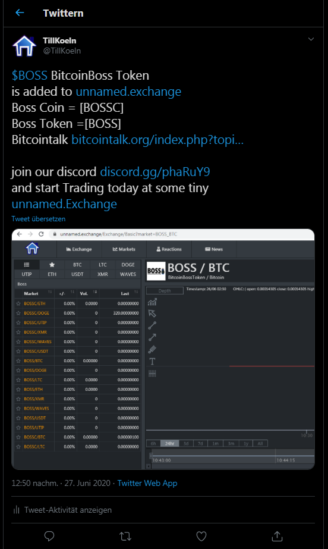Follow the discord.gg/phaRuY9 invite link
The height and width of the screenshot is (549, 328).
click(x=155, y=172)
